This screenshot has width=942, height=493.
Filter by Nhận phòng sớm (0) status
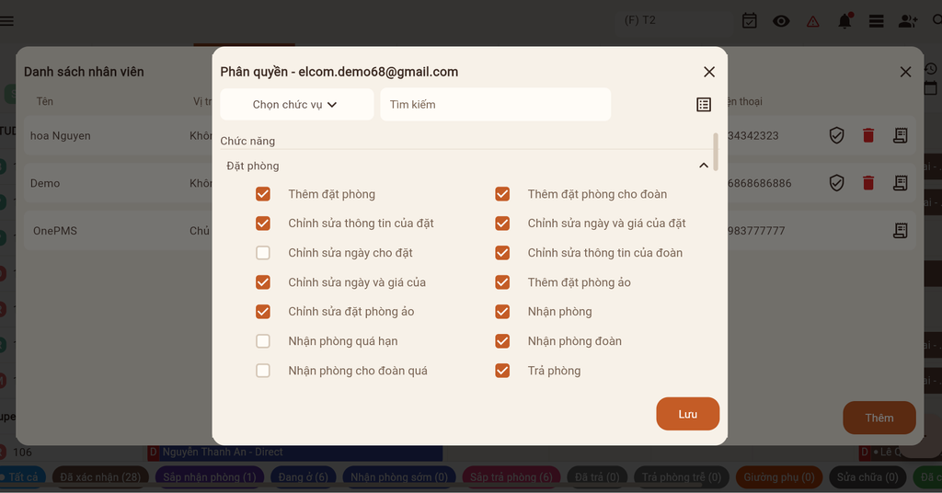point(399,477)
